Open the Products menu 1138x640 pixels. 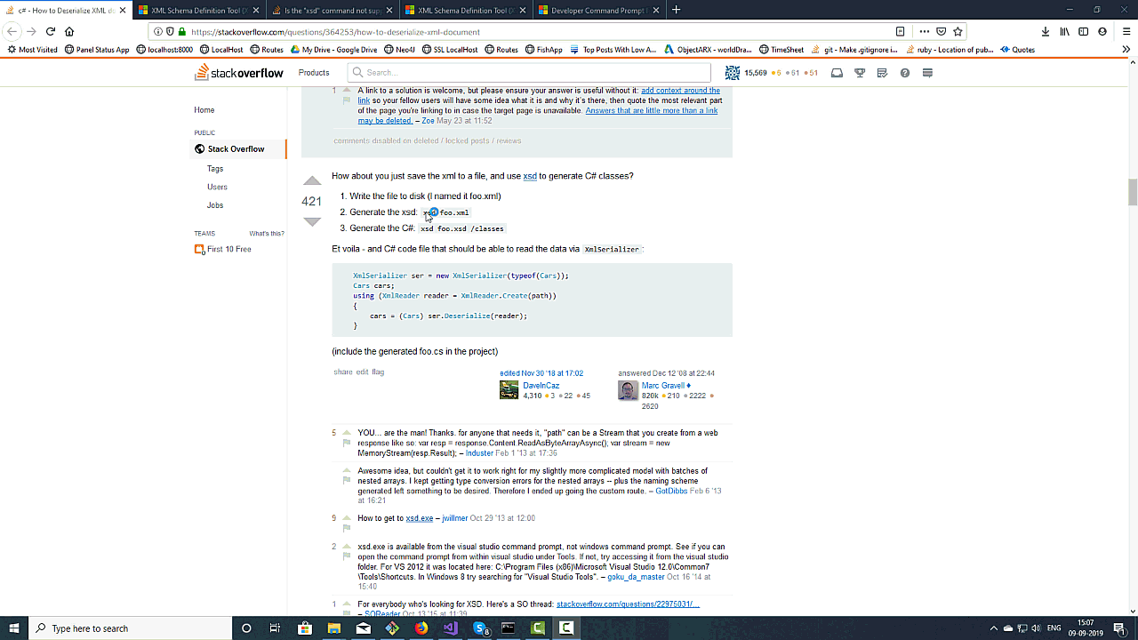coord(314,73)
